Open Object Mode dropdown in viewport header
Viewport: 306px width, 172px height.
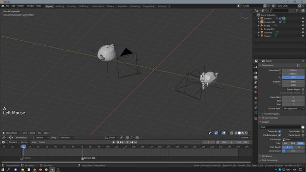click(11, 133)
